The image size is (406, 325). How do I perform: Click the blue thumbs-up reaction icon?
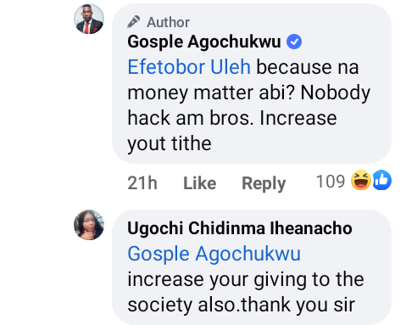click(381, 180)
